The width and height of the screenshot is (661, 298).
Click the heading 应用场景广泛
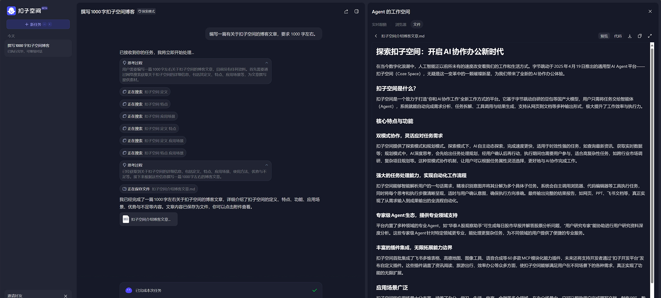pyautogui.click(x=392, y=287)
